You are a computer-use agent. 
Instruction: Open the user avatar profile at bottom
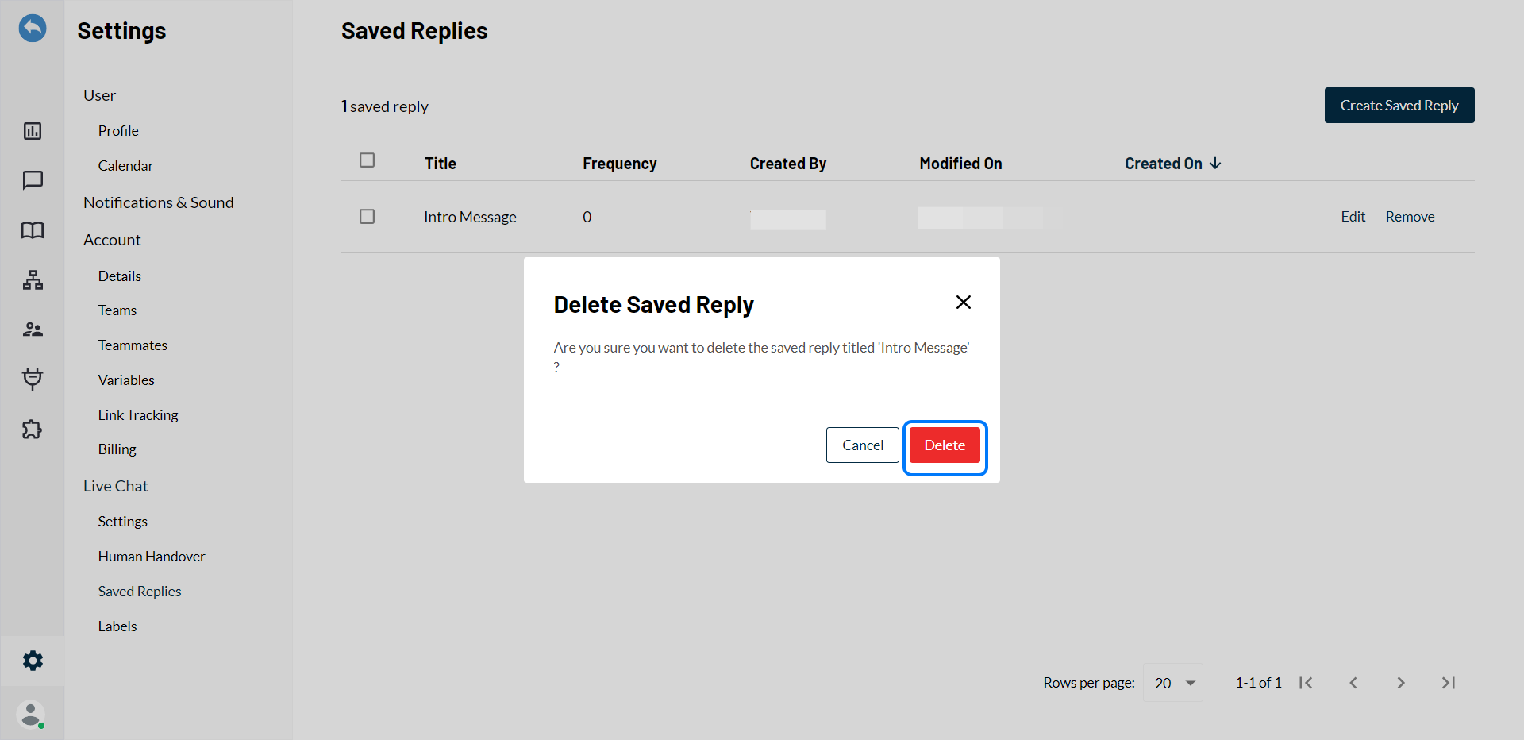pyautogui.click(x=31, y=715)
